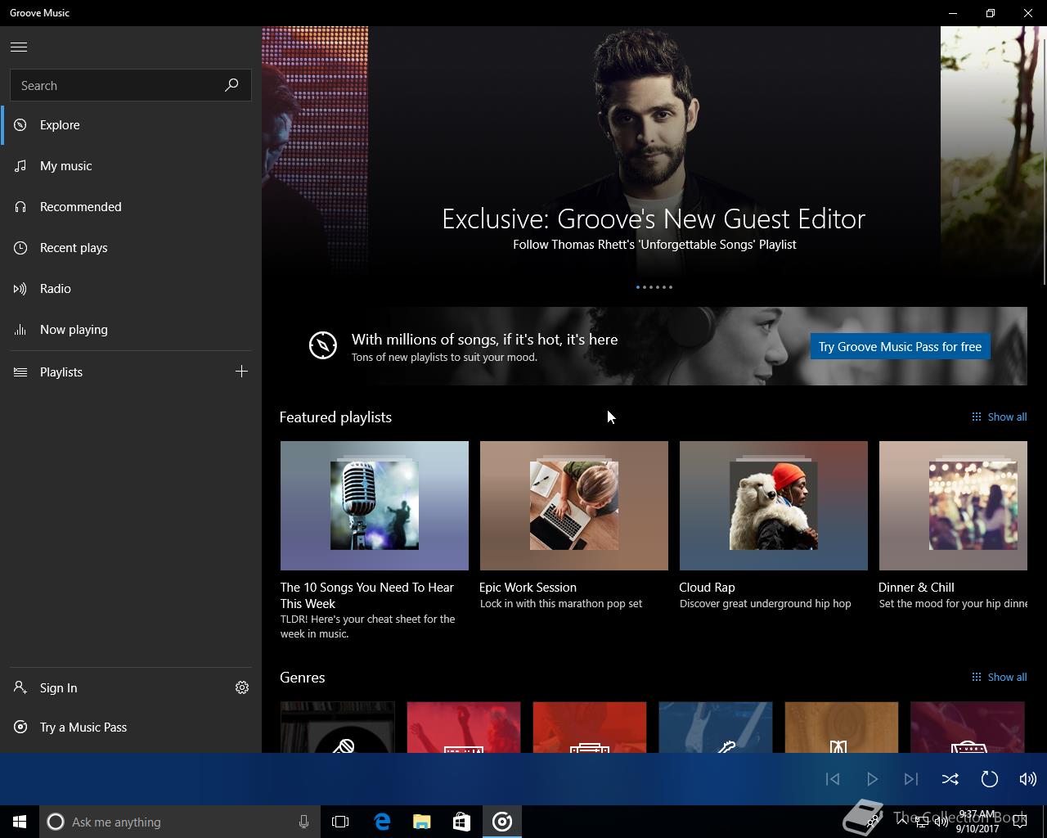The width and height of the screenshot is (1047, 838).
Task: Open the Recommended page
Action: click(131, 207)
